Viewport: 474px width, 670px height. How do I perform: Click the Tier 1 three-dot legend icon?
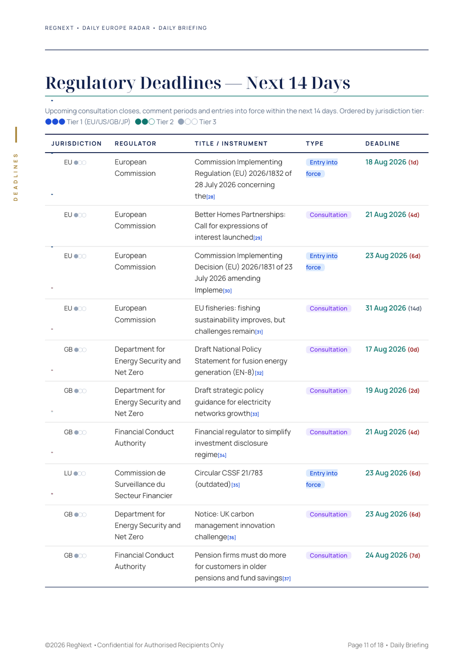pyautogui.click(x=55, y=122)
